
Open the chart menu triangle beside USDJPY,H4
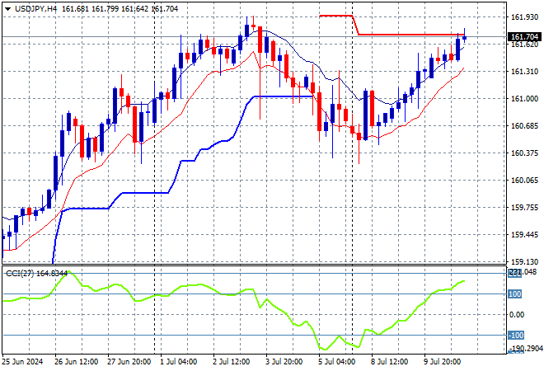click(x=7, y=9)
